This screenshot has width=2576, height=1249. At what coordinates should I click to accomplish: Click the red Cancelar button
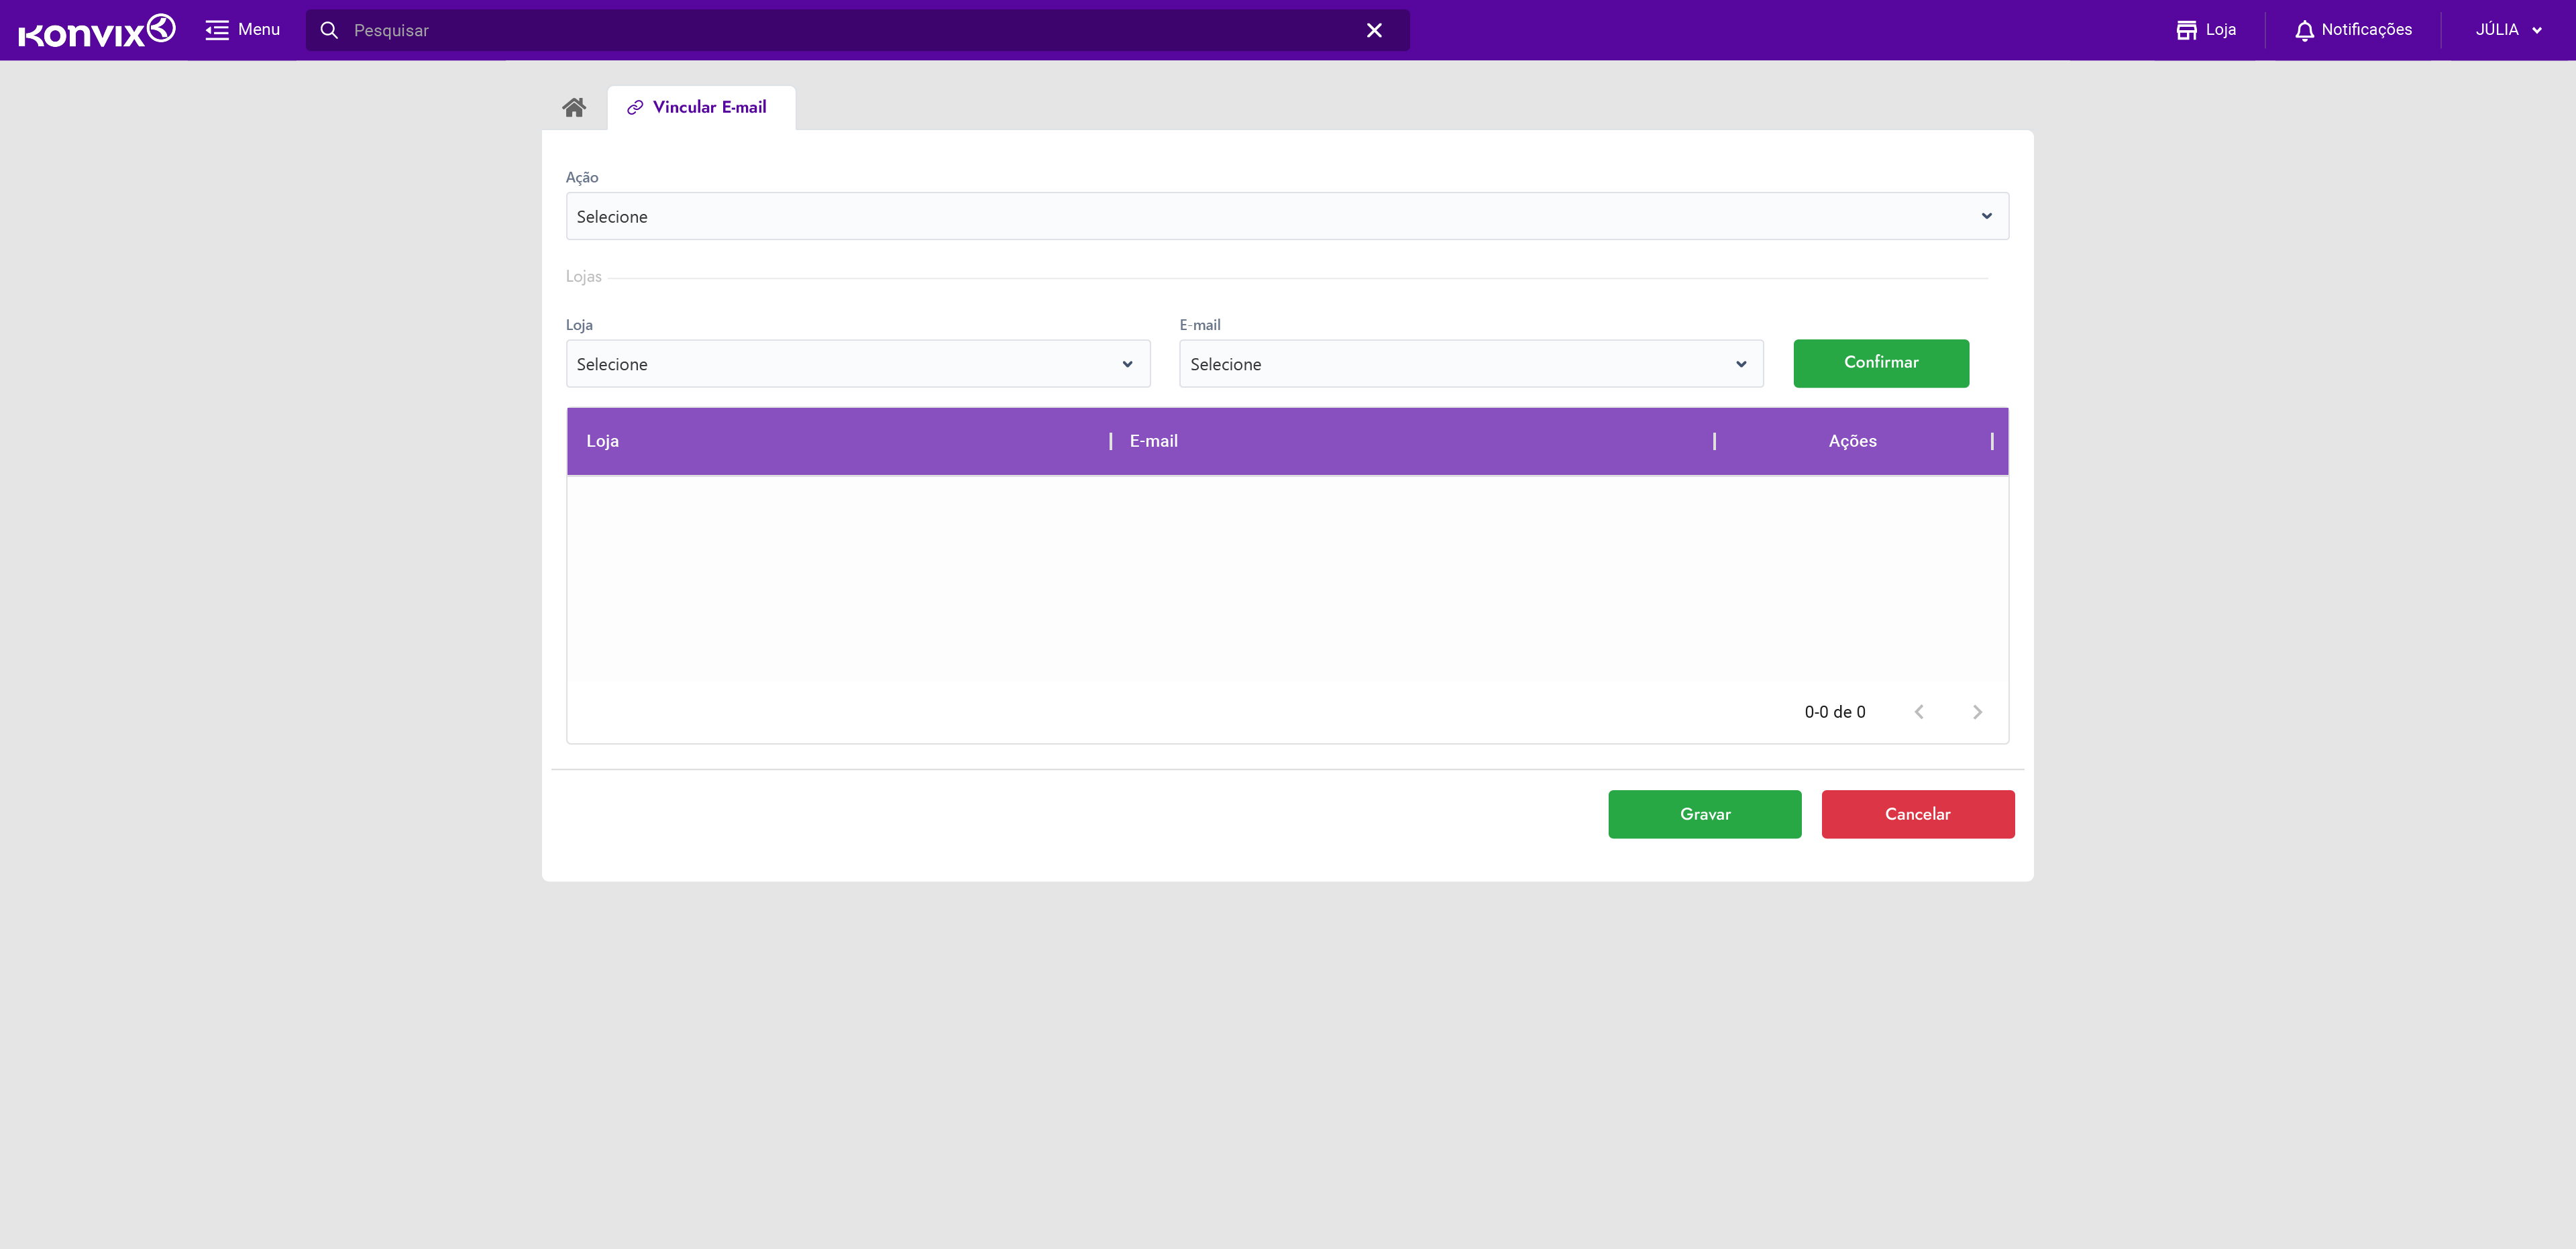coord(1917,814)
